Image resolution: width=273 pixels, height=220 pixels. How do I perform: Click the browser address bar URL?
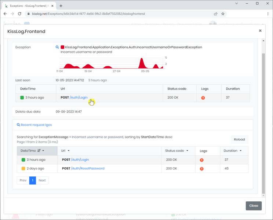click(x=88, y=14)
